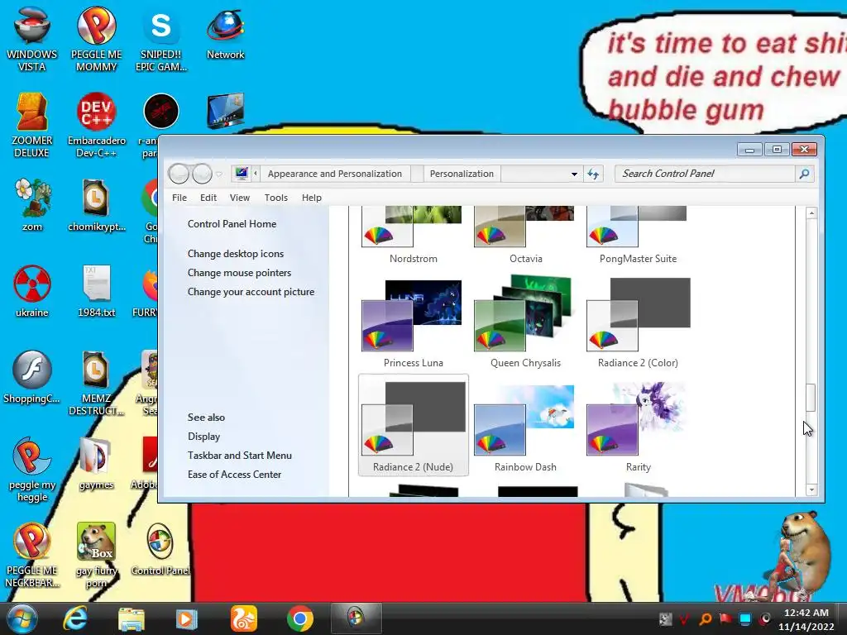Select the SNIPED!! EPIC GAM... Skype icon
Image resolution: width=847 pixels, height=635 pixels.
point(161,39)
